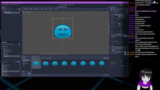
Task: Toggle visibility of root scene node
Action: pos(19,11)
